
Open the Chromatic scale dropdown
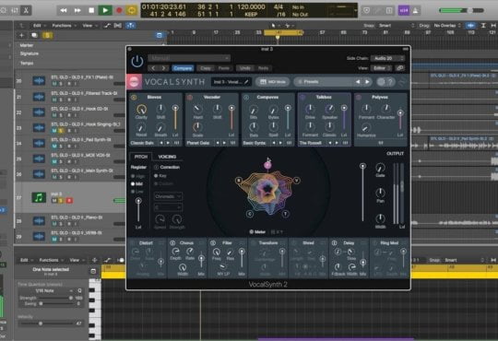(168, 196)
